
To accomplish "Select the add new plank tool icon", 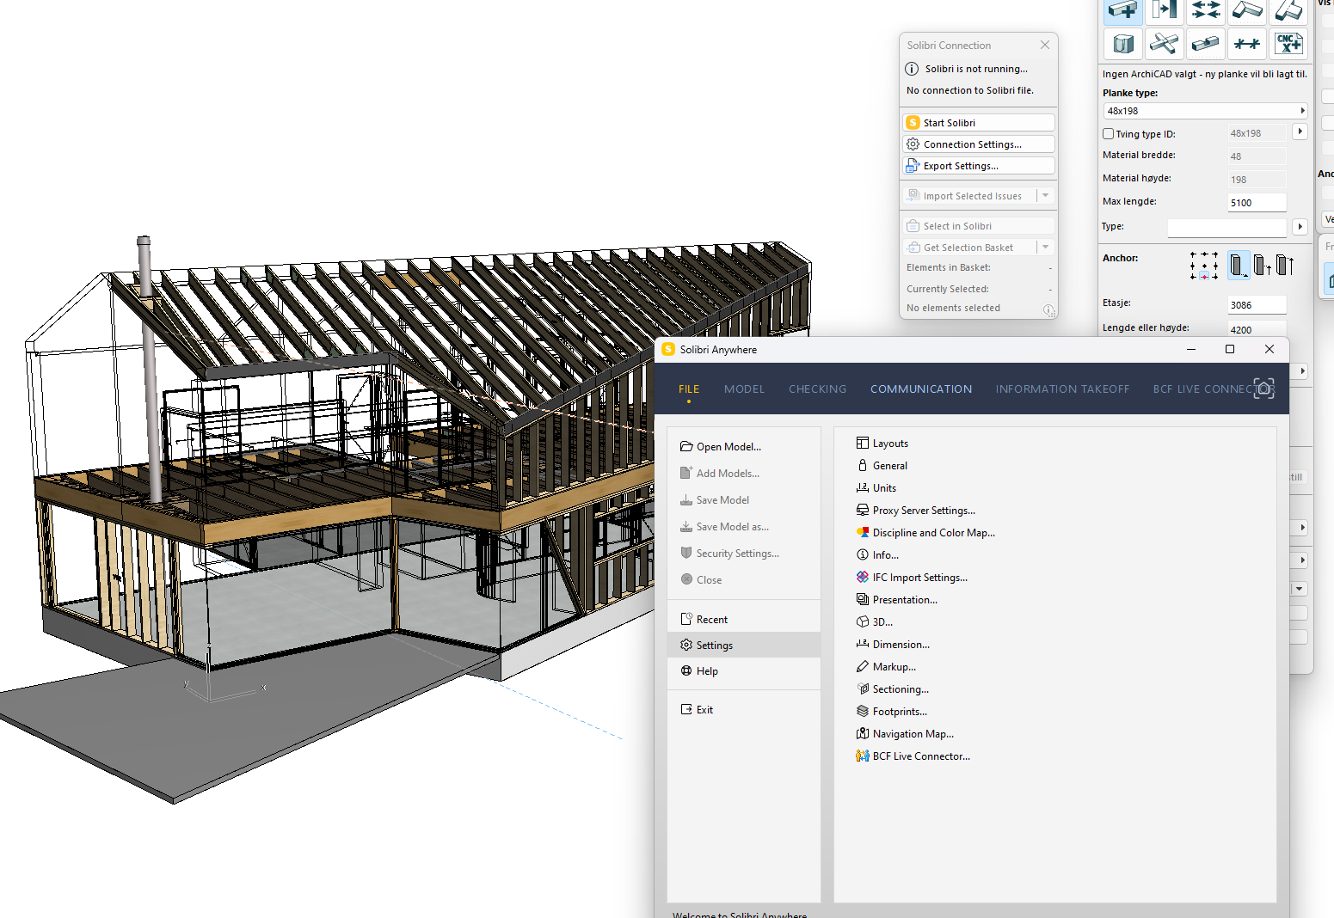I will (x=1122, y=10).
